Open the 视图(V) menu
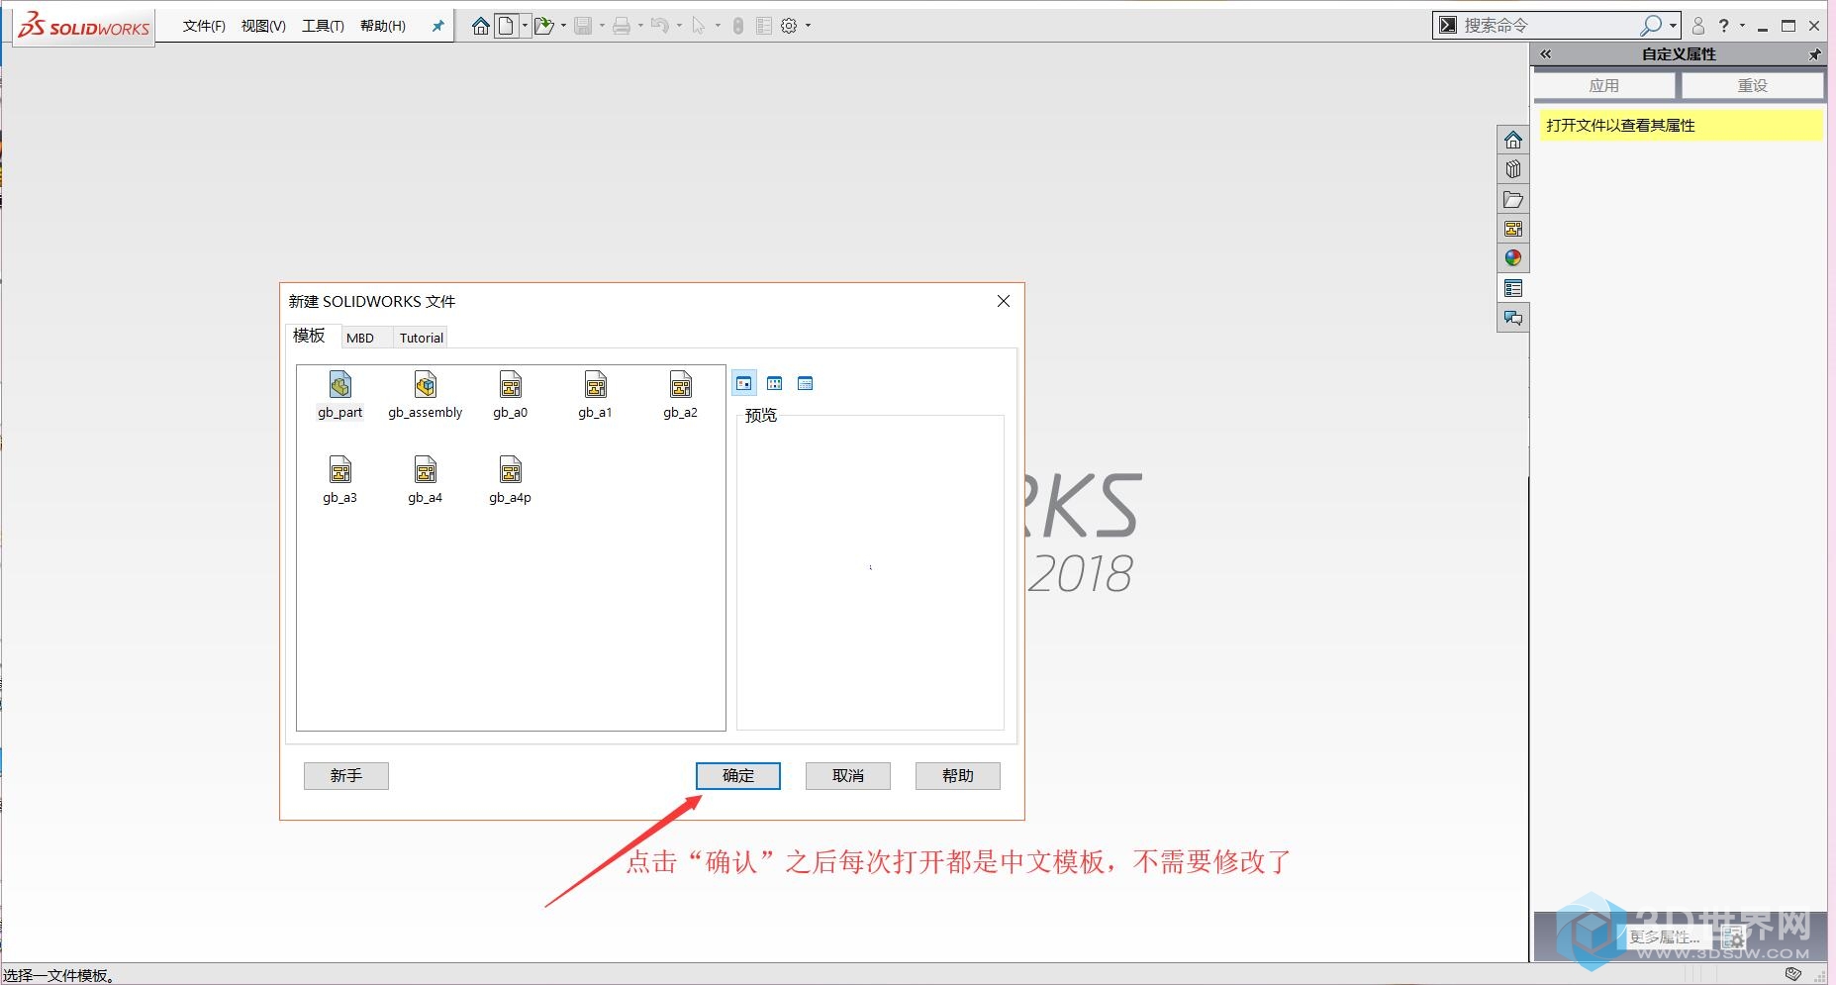 [x=263, y=26]
